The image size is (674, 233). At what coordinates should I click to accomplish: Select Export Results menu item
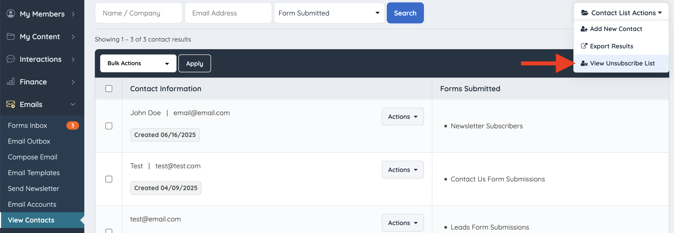[621, 46]
